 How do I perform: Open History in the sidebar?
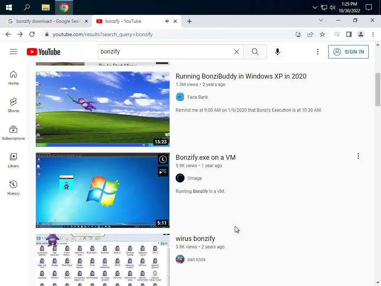(13, 188)
